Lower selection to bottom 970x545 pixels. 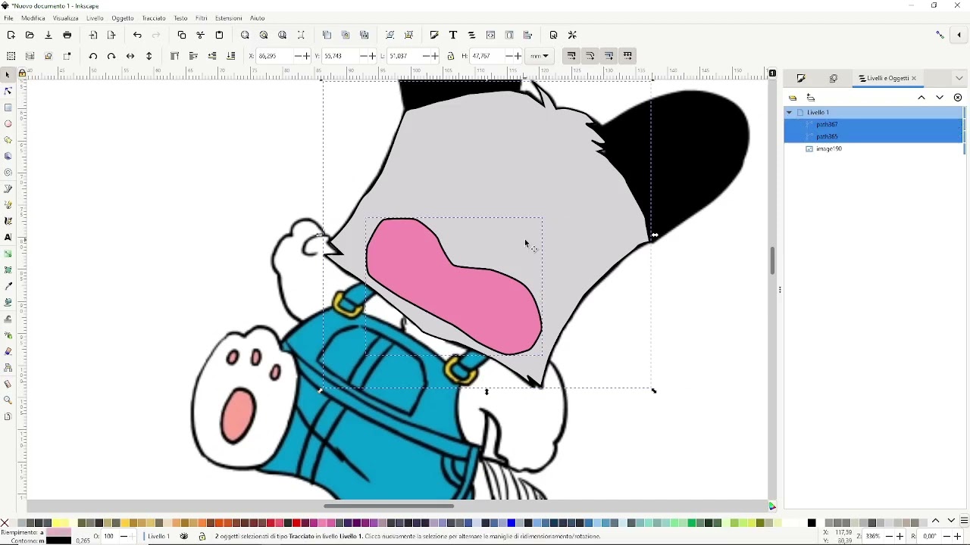tap(231, 56)
